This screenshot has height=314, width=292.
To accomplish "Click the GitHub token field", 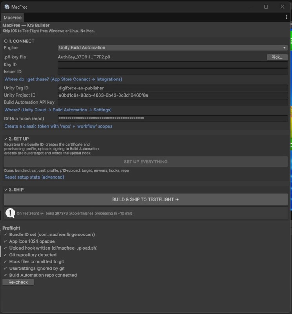I will (x=173, y=119).
